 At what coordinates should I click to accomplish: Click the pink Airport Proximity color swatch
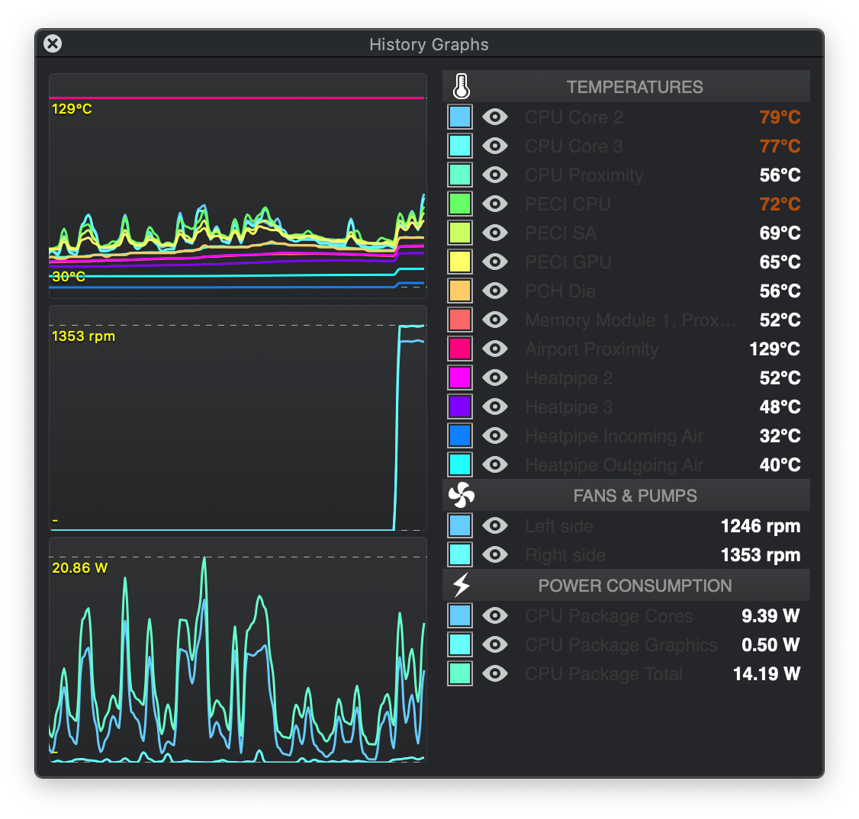460,348
